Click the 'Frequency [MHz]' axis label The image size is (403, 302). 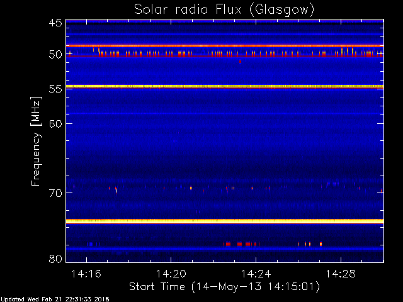coord(36,141)
